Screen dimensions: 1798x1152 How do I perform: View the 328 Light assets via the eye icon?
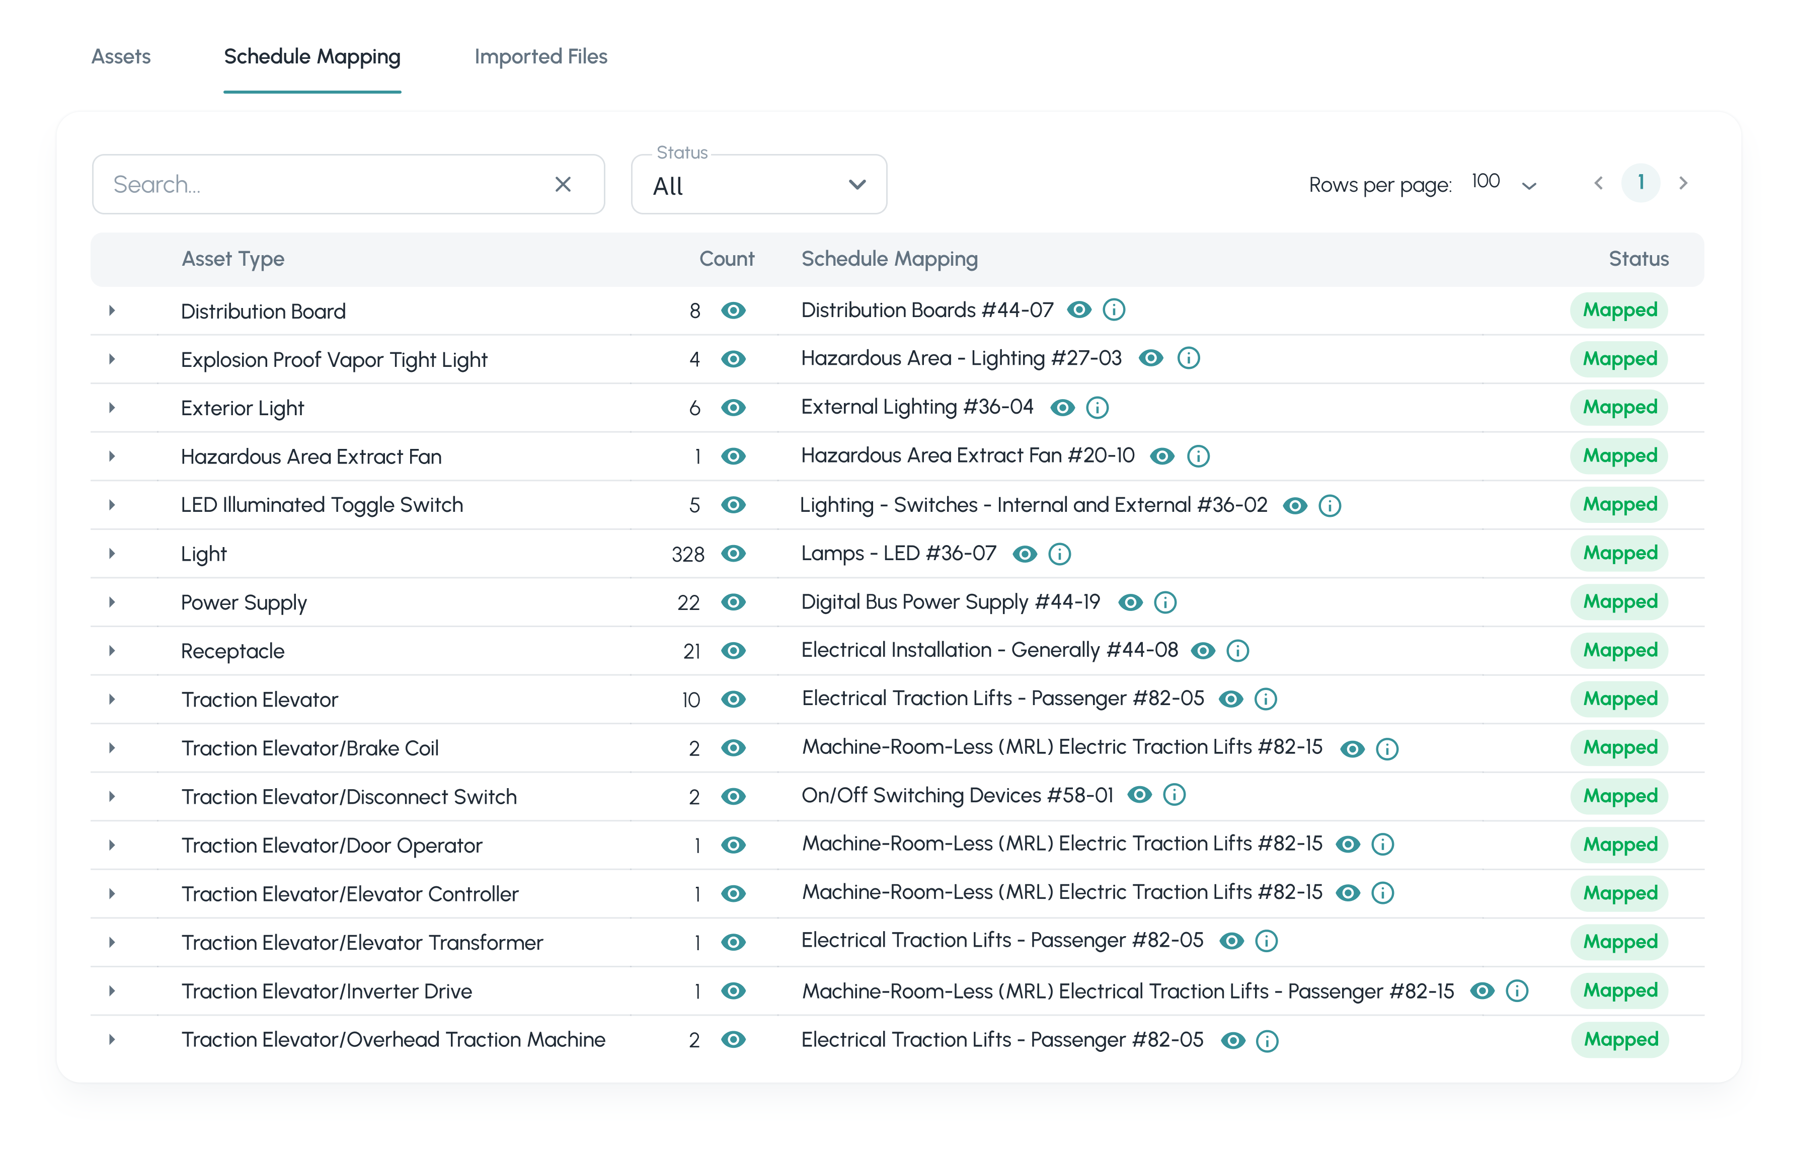coord(733,554)
